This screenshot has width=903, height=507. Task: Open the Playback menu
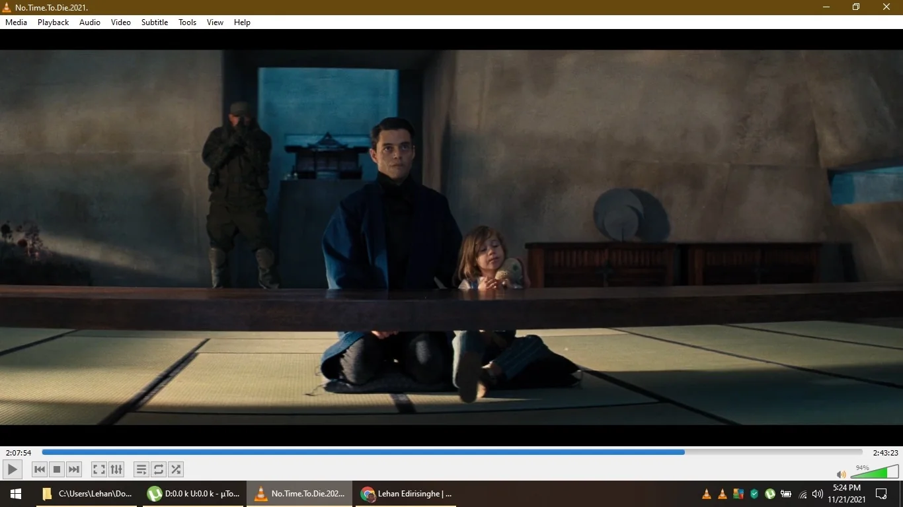click(53, 22)
